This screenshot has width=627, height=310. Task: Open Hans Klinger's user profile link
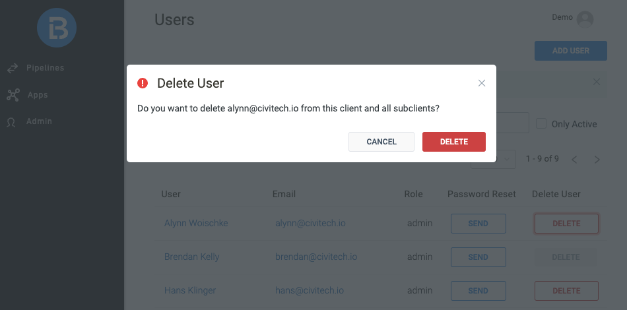point(190,290)
